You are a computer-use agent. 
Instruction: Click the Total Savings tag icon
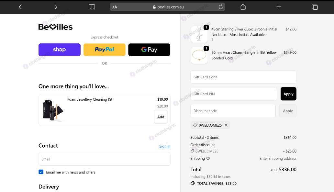coord(193,183)
